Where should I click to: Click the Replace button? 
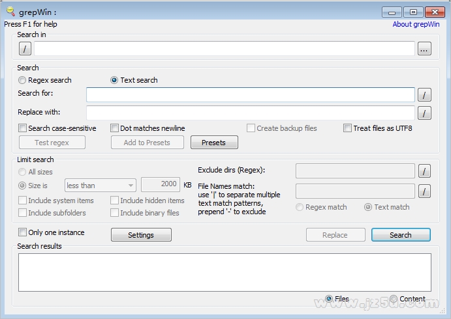pos(335,235)
